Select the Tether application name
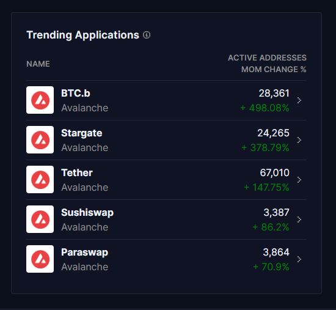The width and height of the screenshot is (336, 310). 77,172
